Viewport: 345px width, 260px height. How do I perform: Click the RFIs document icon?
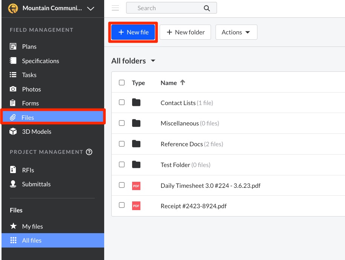click(13, 169)
